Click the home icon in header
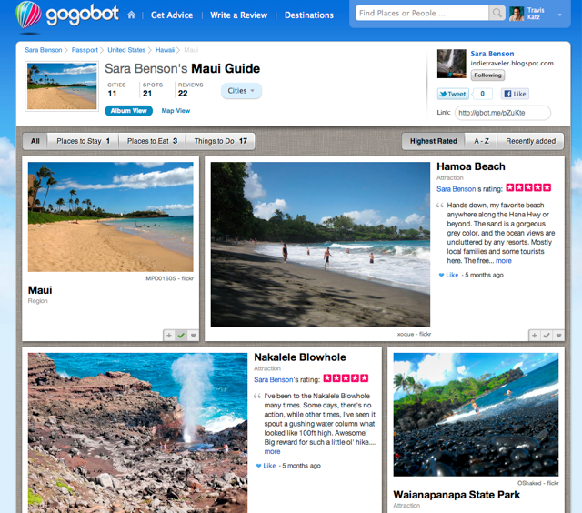Viewport: 582px width, 513px height. (131, 15)
